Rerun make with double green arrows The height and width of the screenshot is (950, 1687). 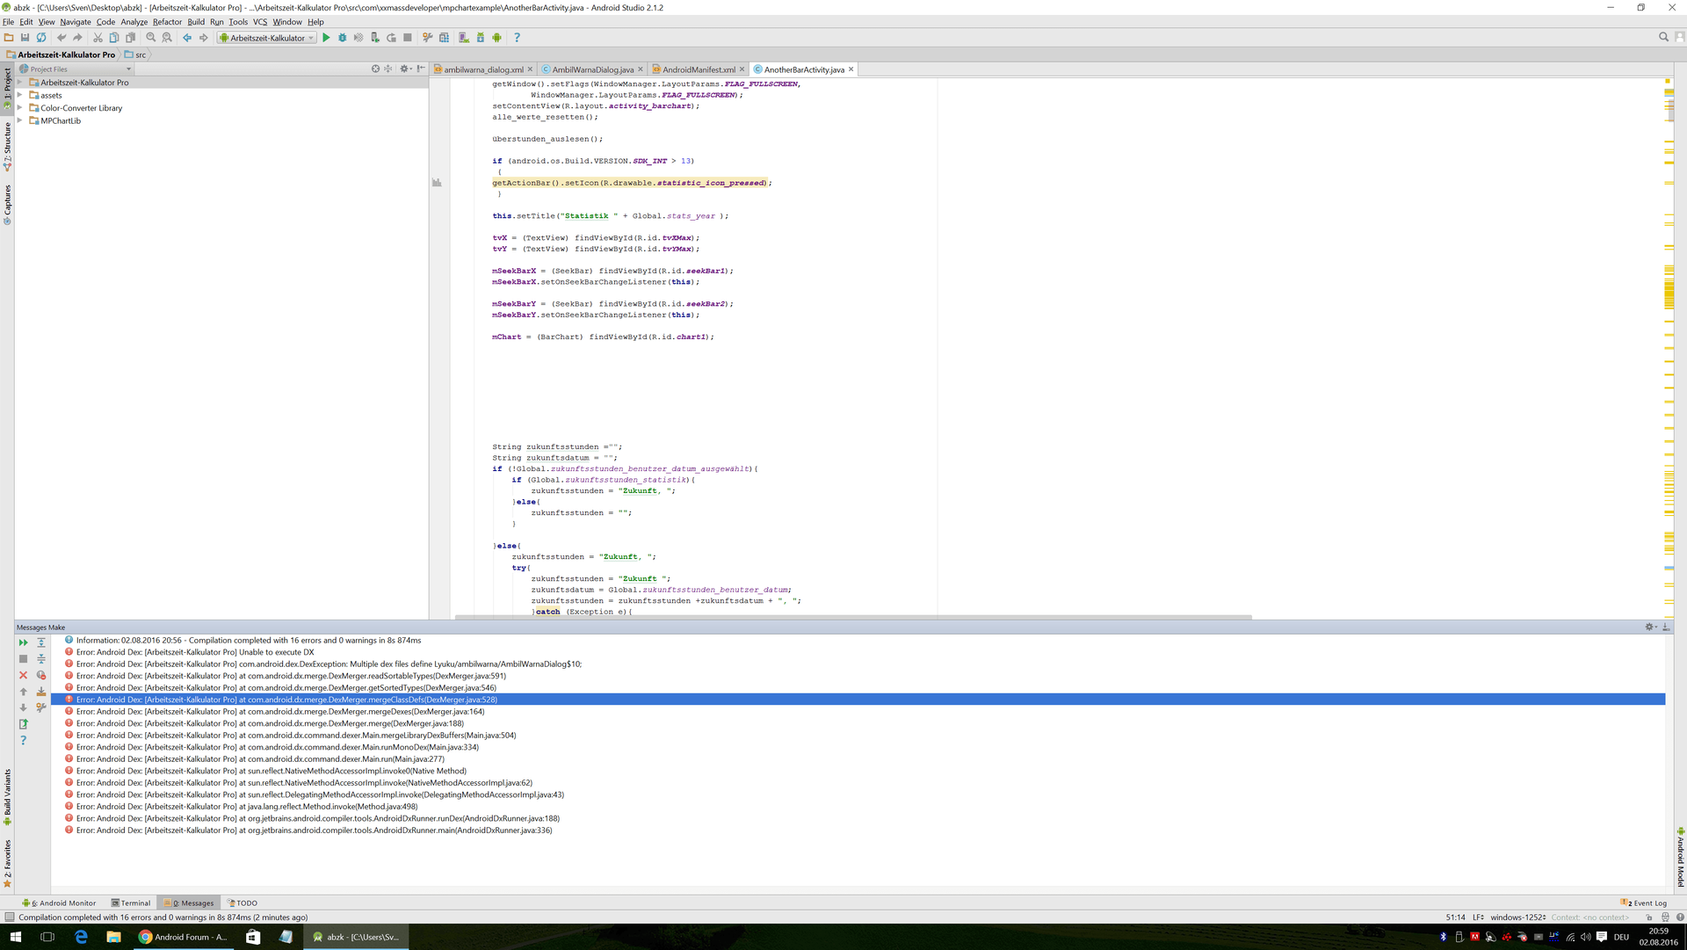[x=24, y=642]
